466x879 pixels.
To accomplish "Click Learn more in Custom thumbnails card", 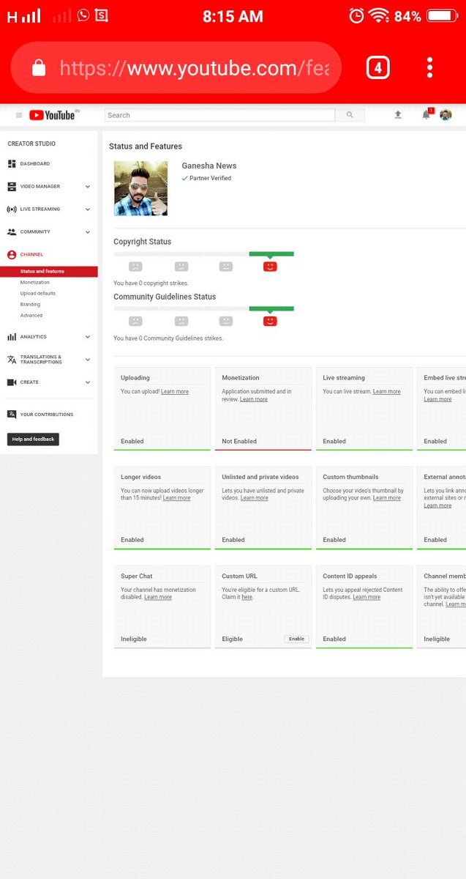I will (x=387, y=498).
